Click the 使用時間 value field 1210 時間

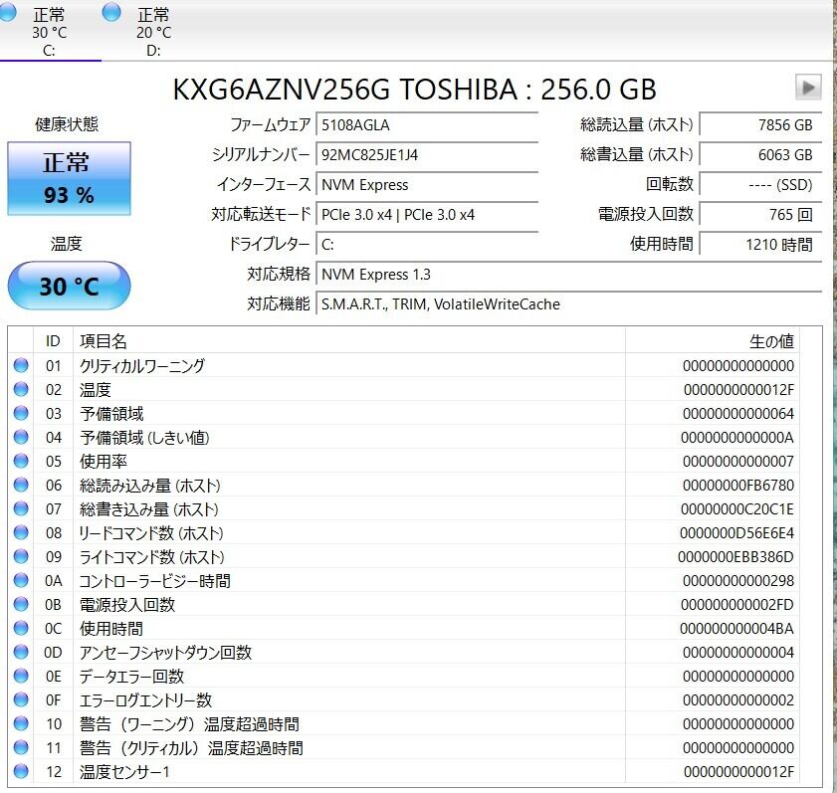(x=759, y=245)
